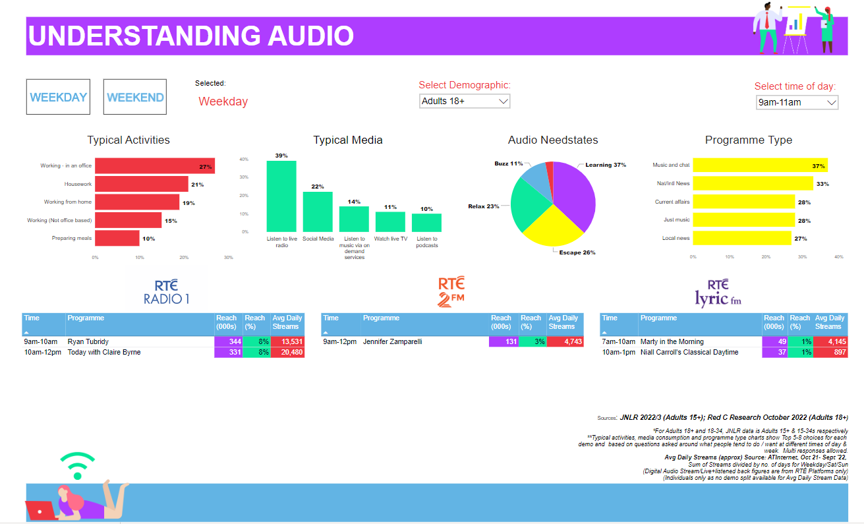The image size is (864, 524).
Task: Click the sort arrow on Radio 1 Time column
Action: coord(26,332)
